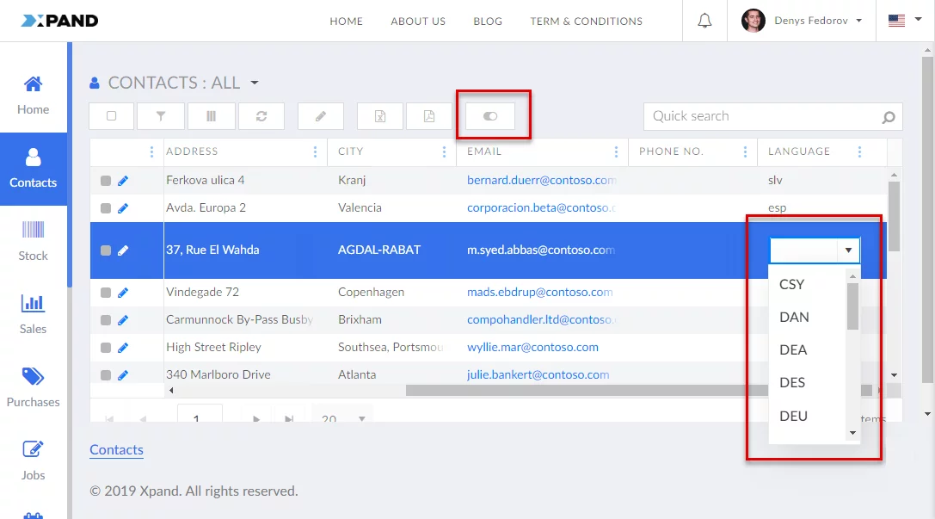
Task: Export contacts to PDF
Action: click(428, 116)
